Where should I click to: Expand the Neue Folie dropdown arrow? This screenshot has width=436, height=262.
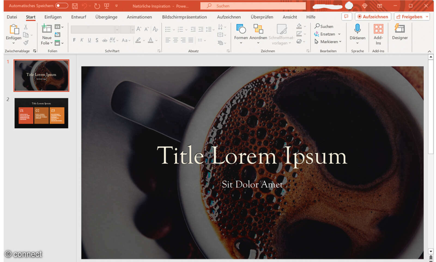tap(51, 43)
